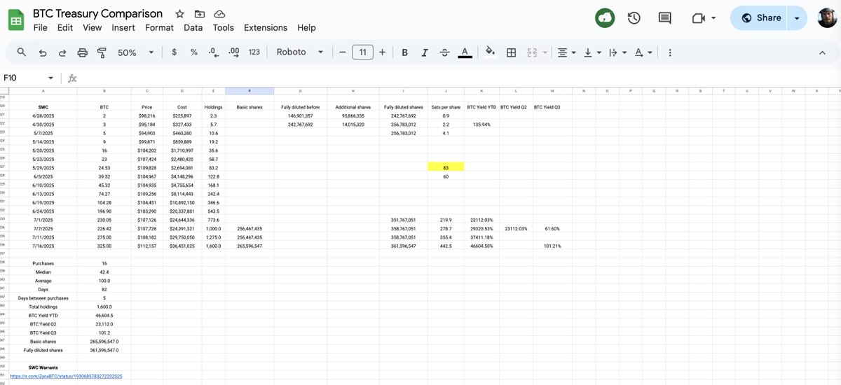
Task: Open the Google account avatar
Action: [827, 18]
